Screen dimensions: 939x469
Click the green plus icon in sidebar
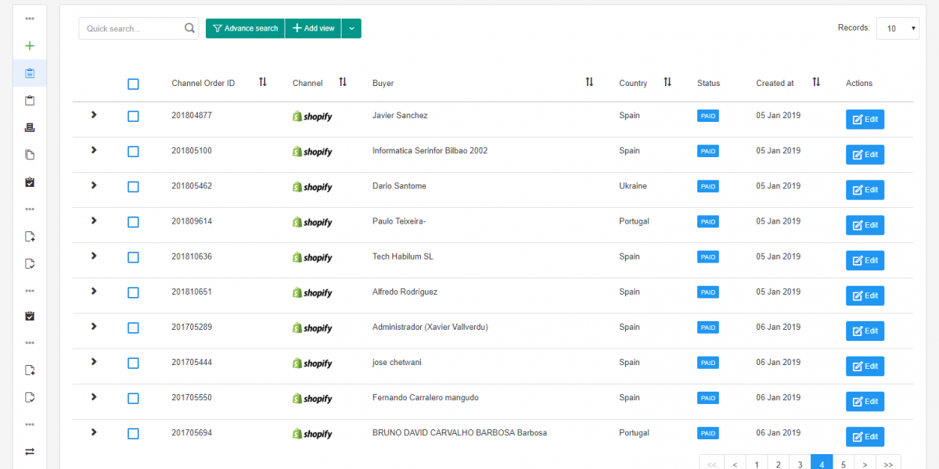click(x=30, y=45)
